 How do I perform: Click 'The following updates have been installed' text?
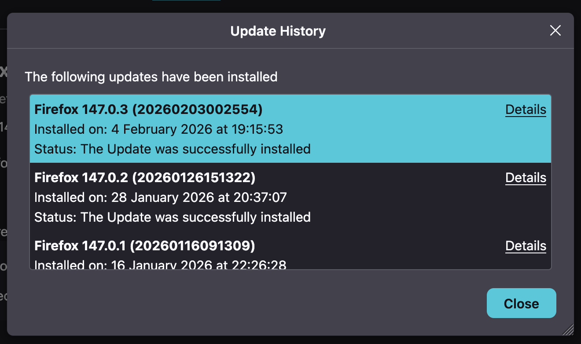click(x=151, y=77)
